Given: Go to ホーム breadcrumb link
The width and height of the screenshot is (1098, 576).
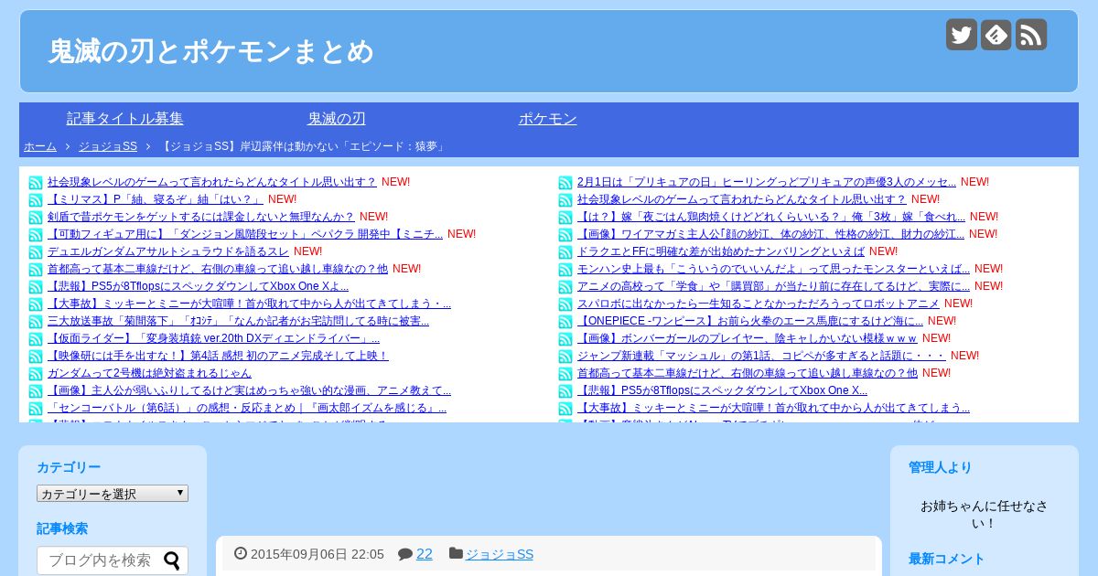Looking at the screenshot, I should coord(40,146).
